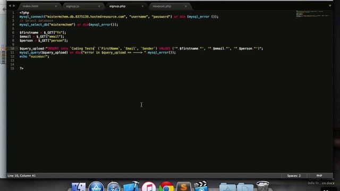The image size is (340, 191).
Task: Close the newpost.php tab
Action: coord(186,6)
